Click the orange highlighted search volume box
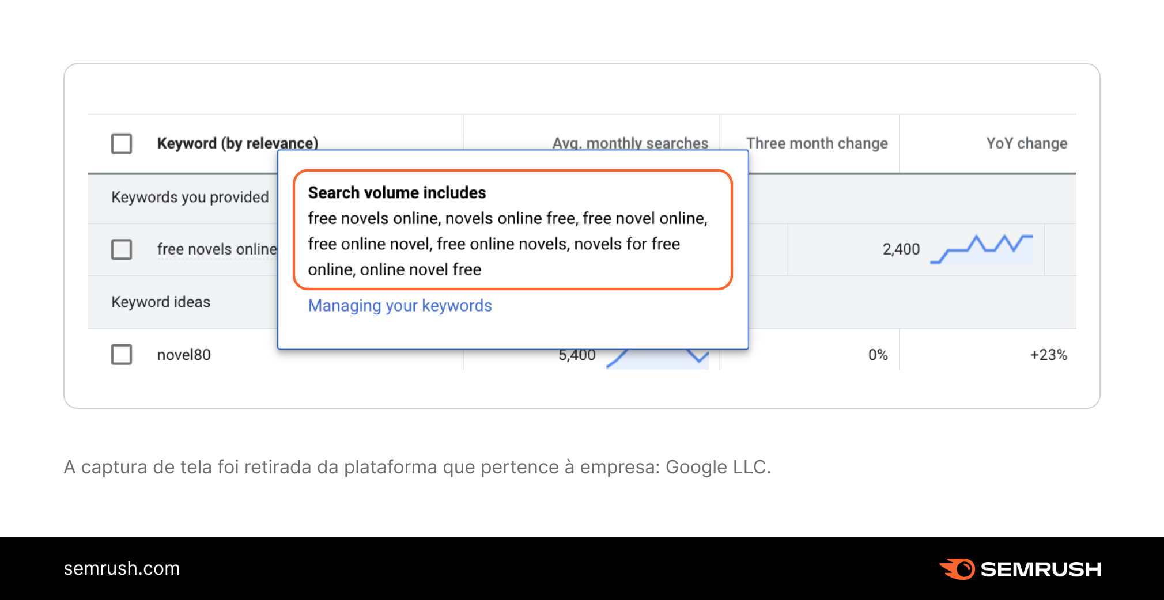1164x600 pixels. click(512, 229)
